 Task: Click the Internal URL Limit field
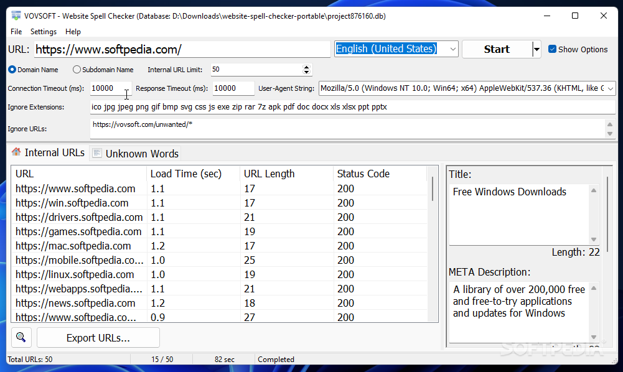256,70
